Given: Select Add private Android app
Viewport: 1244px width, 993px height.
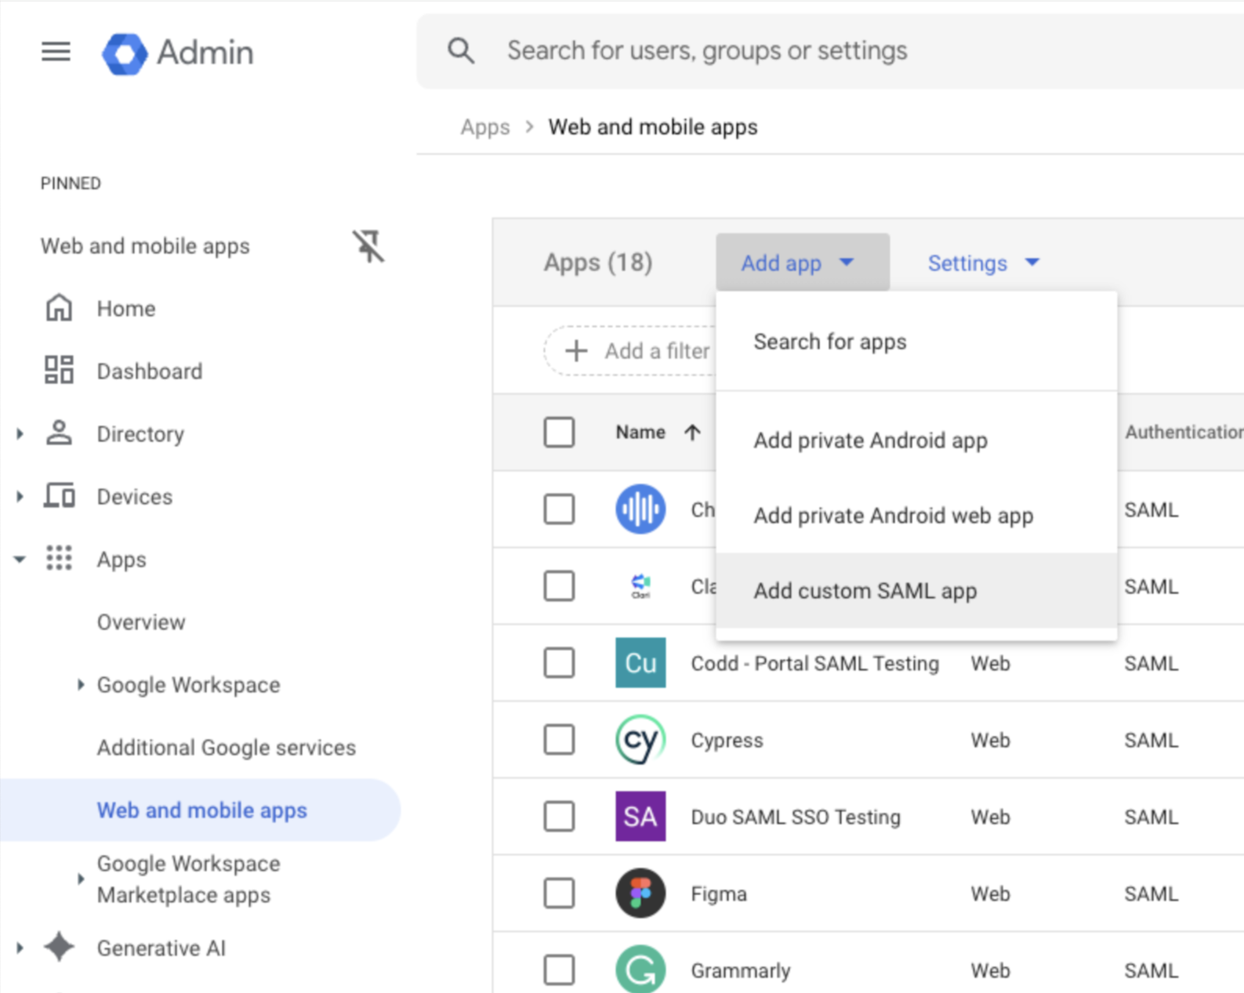Looking at the screenshot, I should [x=916, y=440].
